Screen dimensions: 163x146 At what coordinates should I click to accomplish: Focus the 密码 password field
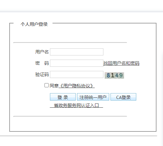77,63
